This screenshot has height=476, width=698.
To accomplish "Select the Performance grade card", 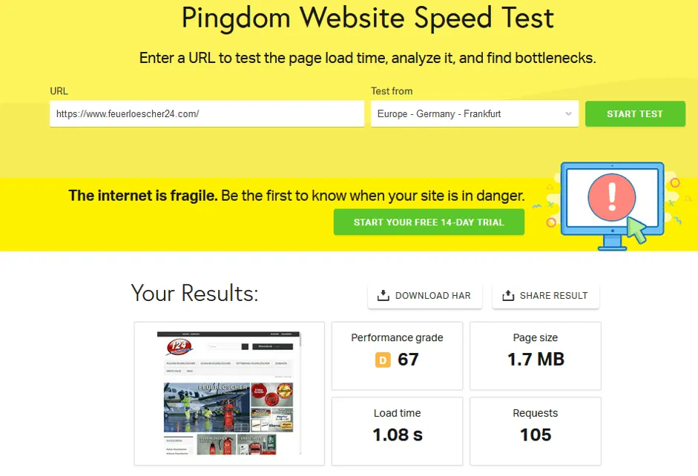I will [x=397, y=356].
